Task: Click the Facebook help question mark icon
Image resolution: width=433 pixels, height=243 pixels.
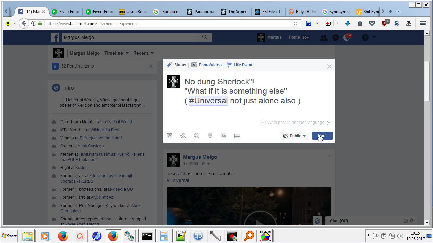Action: click(x=365, y=37)
